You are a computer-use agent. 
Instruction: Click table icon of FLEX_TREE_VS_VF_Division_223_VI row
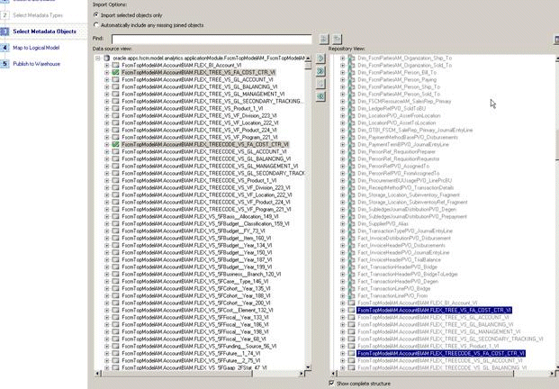pyautogui.click(x=115, y=115)
